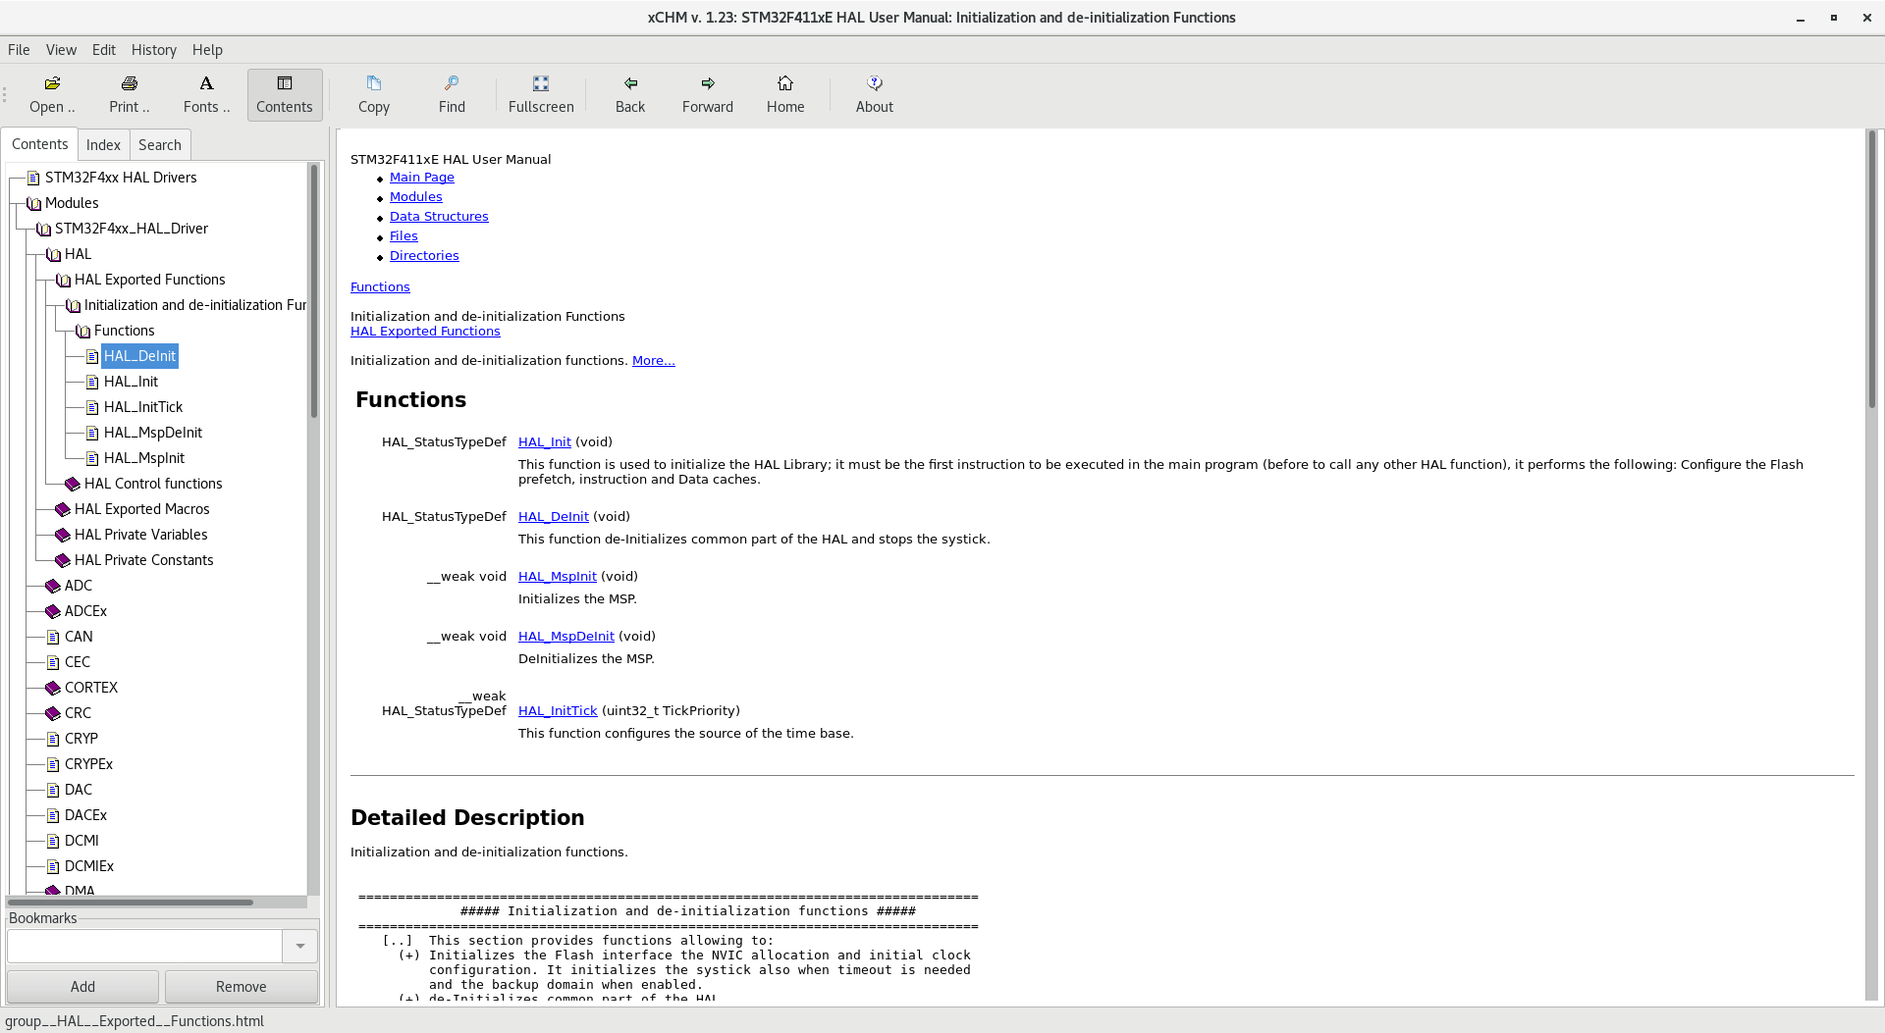Click the Add bookmark button

[83, 987]
